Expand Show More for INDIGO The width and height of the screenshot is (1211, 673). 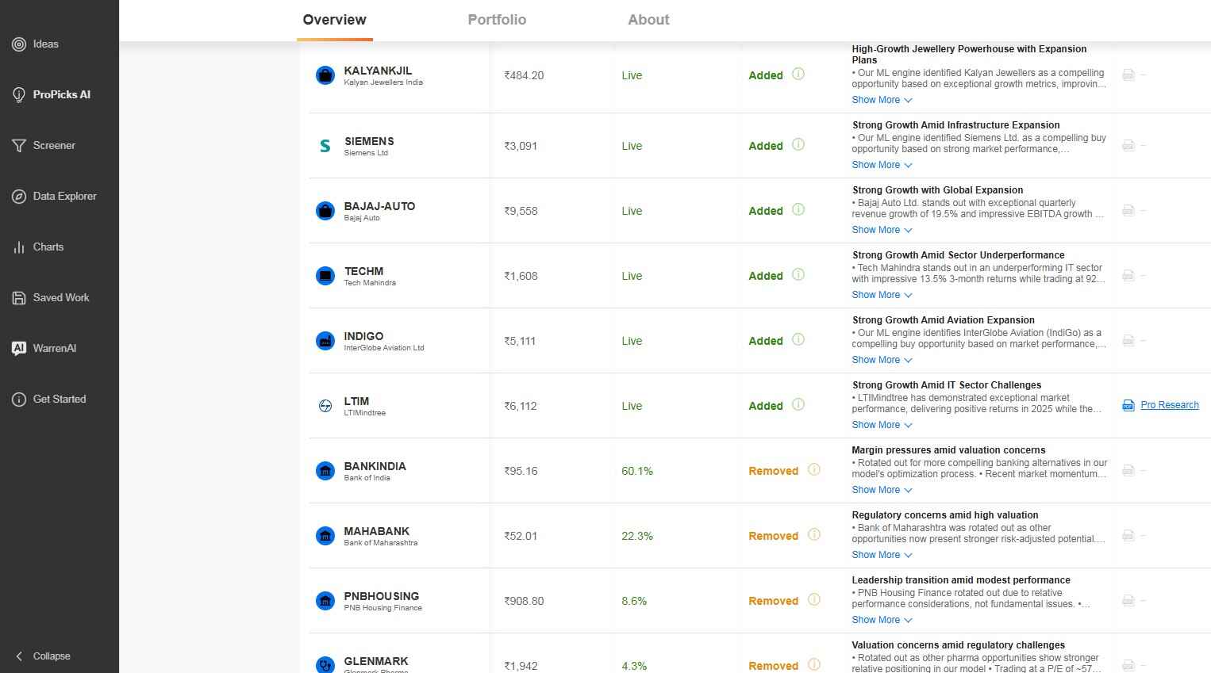881,360
